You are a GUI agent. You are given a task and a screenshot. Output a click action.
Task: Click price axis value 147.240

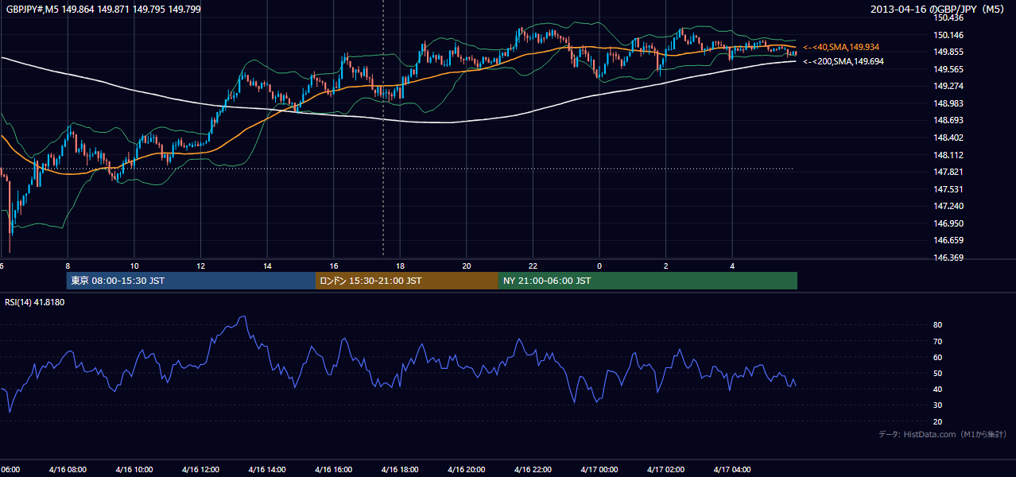click(x=949, y=206)
